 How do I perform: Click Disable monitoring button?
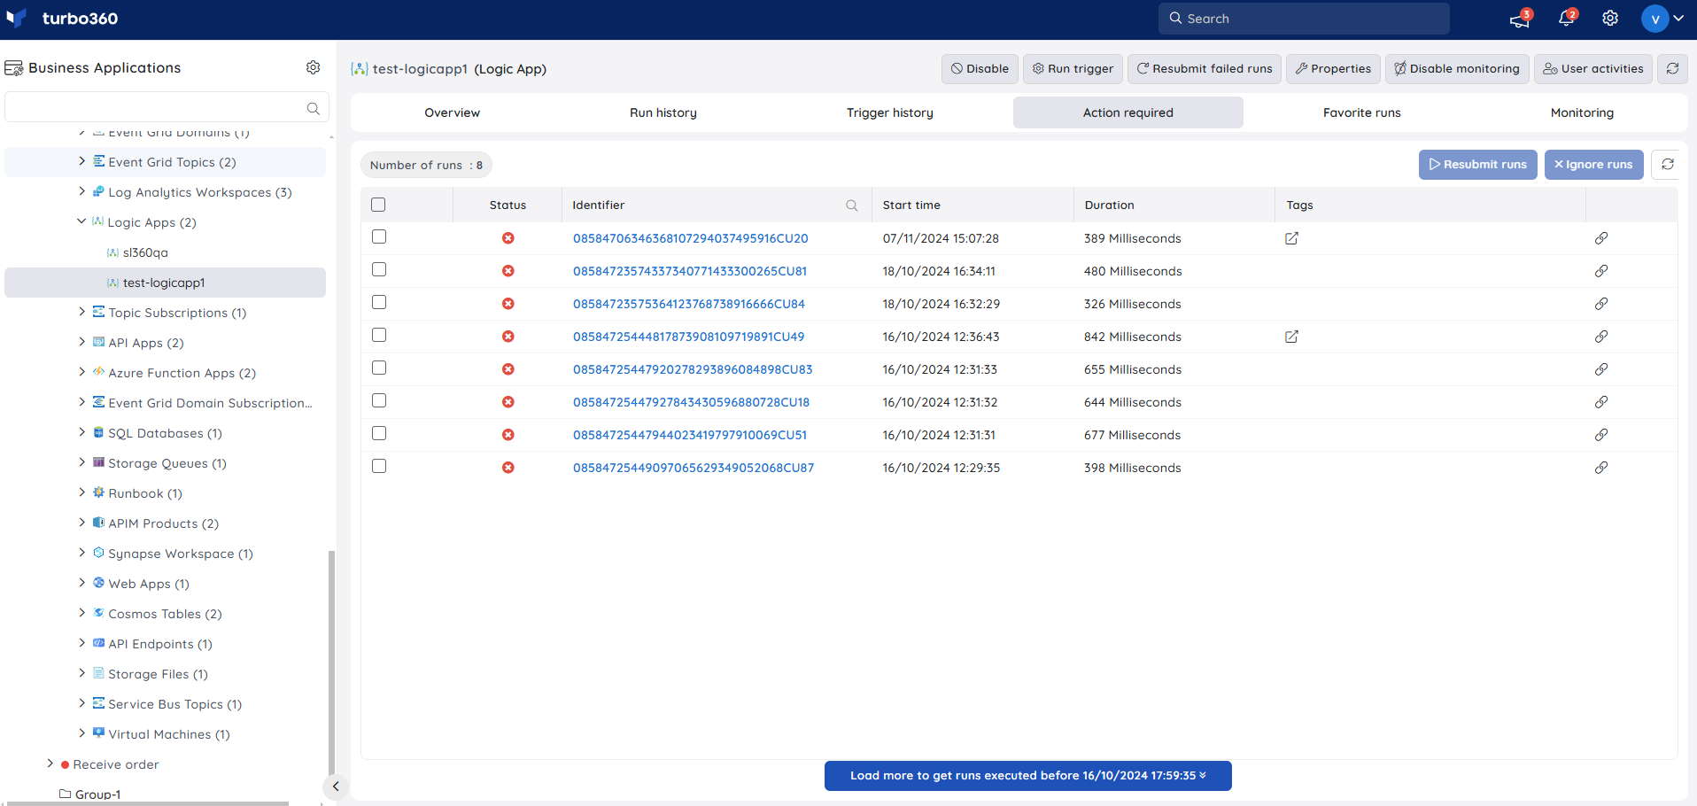click(x=1457, y=68)
